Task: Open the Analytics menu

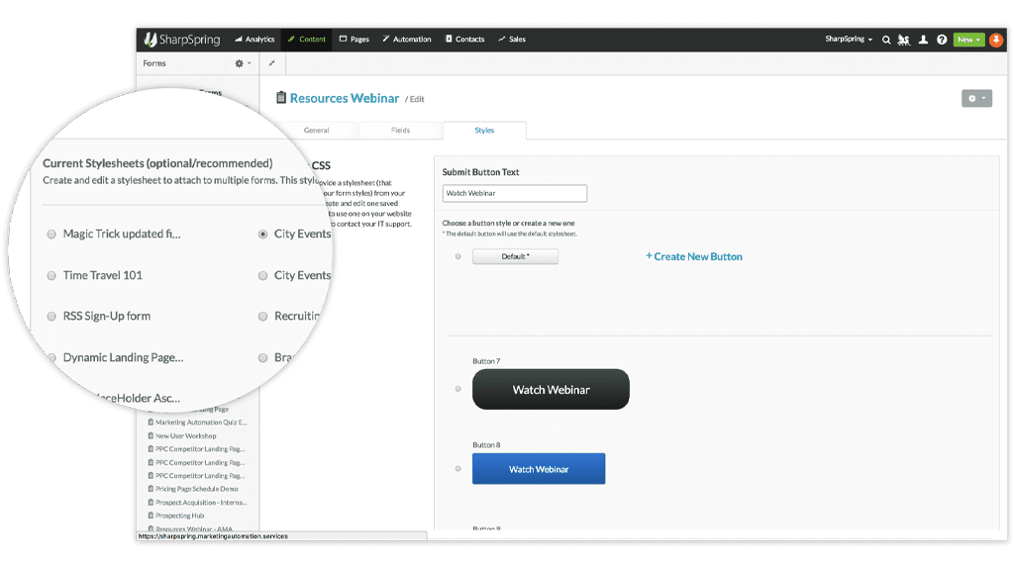Action: pyautogui.click(x=254, y=40)
